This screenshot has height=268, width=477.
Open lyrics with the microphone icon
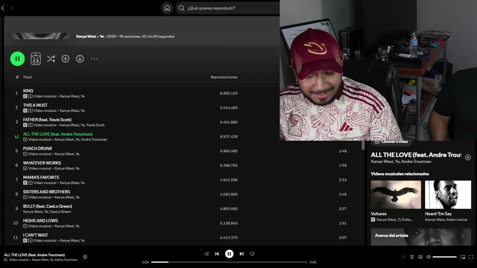pyautogui.click(x=404, y=257)
